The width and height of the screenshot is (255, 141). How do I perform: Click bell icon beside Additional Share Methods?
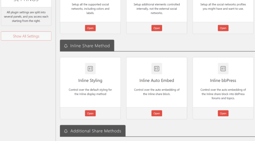click(x=66, y=131)
